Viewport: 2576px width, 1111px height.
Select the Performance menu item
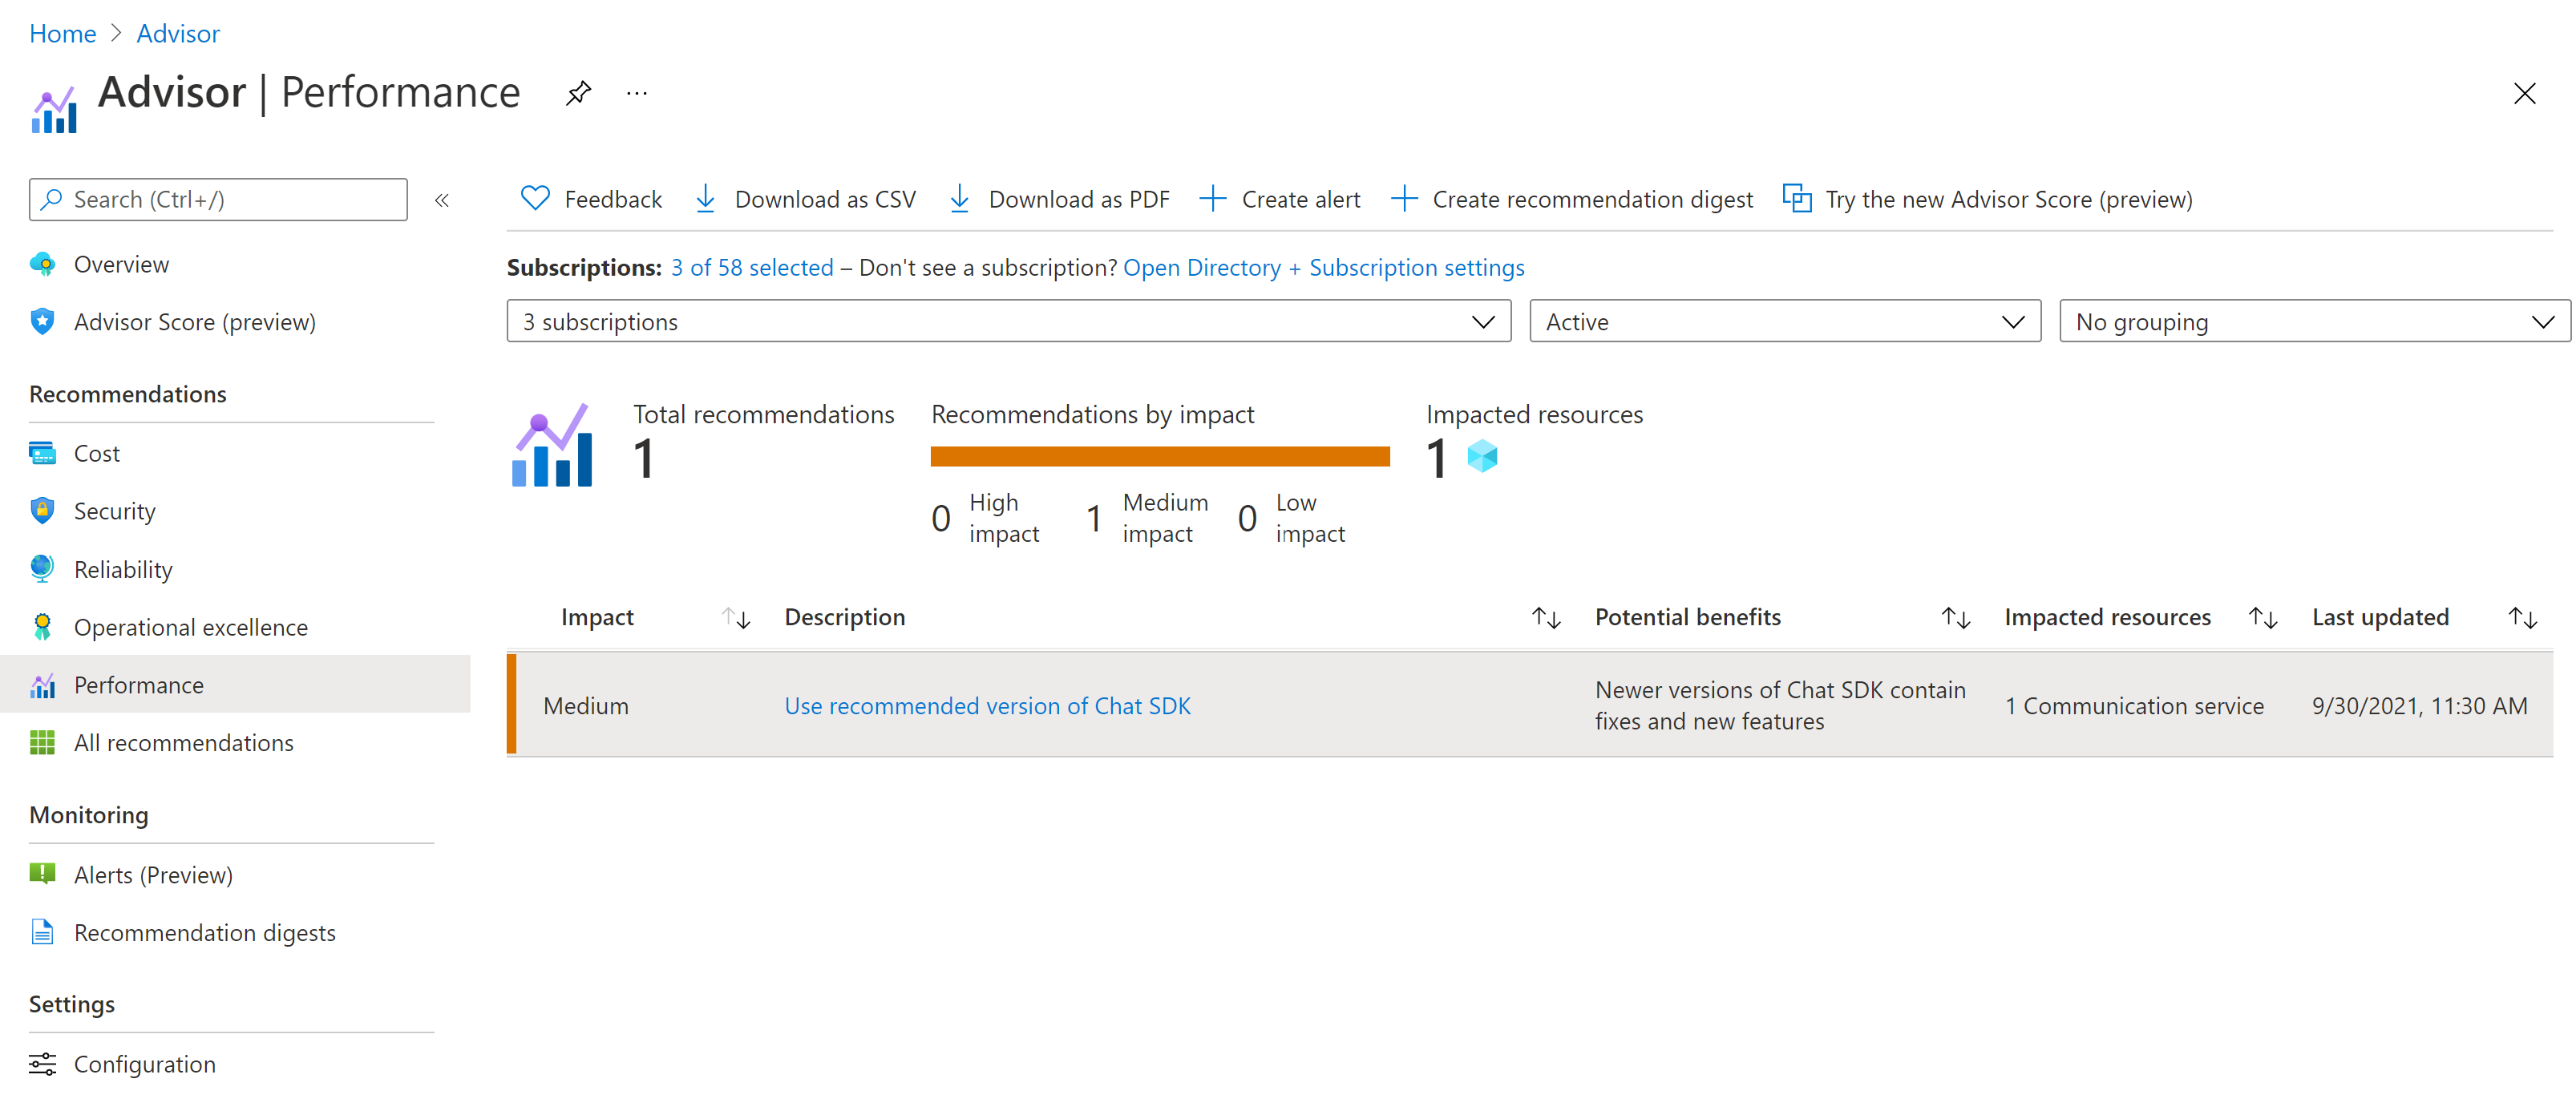(140, 684)
